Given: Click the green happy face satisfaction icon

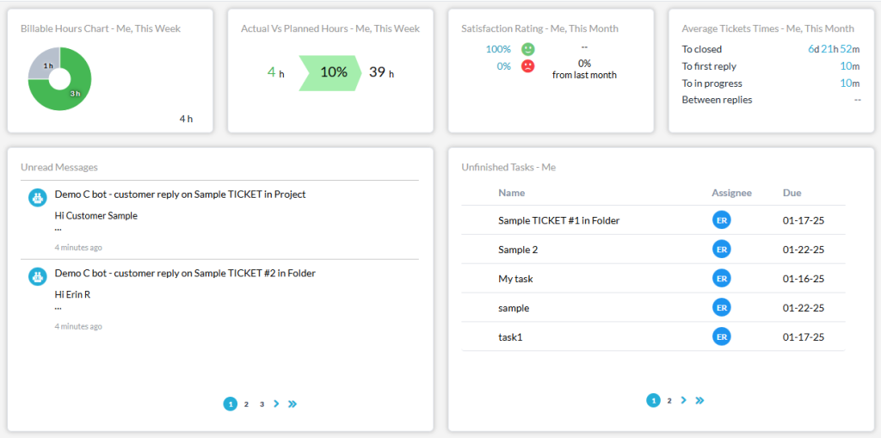Looking at the screenshot, I should 527,49.
